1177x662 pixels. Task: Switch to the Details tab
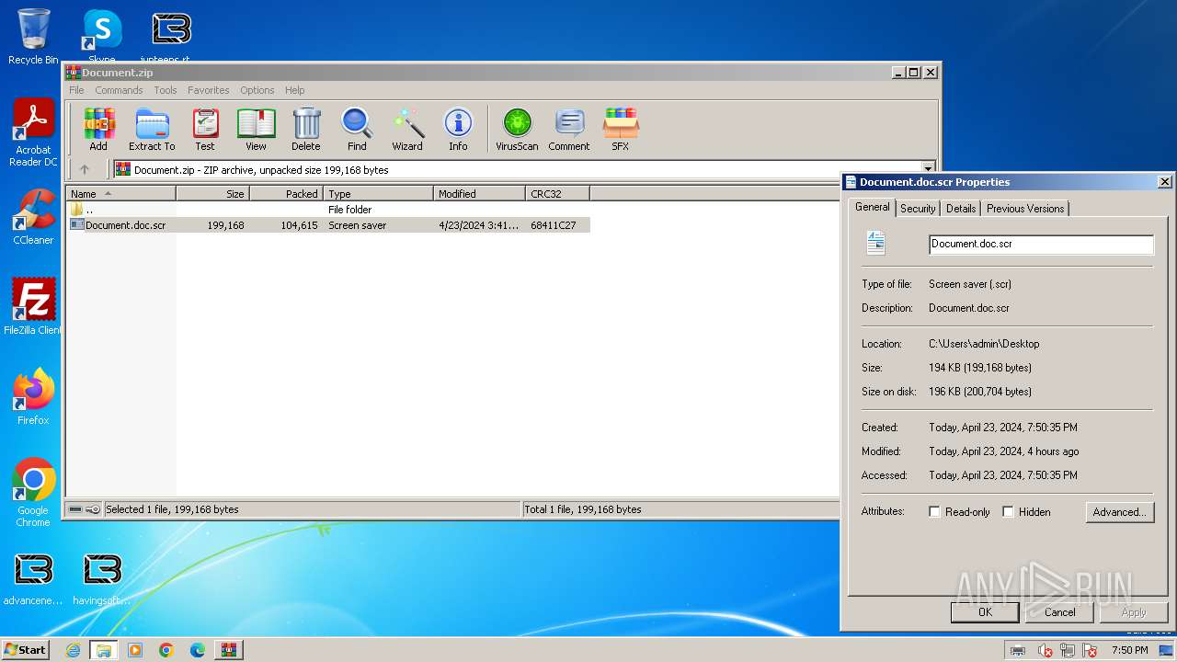pyautogui.click(x=961, y=209)
